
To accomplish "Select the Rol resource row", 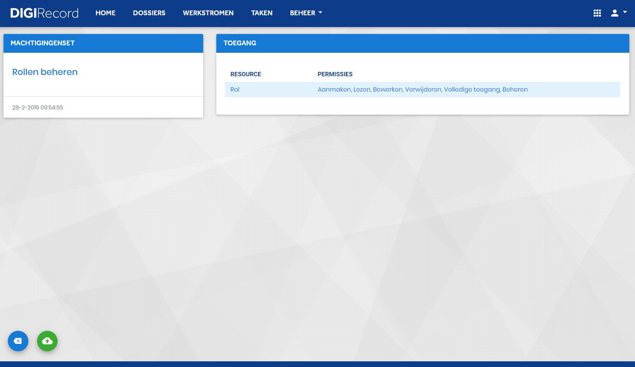I will pyautogui.click(x=422, y=89).
